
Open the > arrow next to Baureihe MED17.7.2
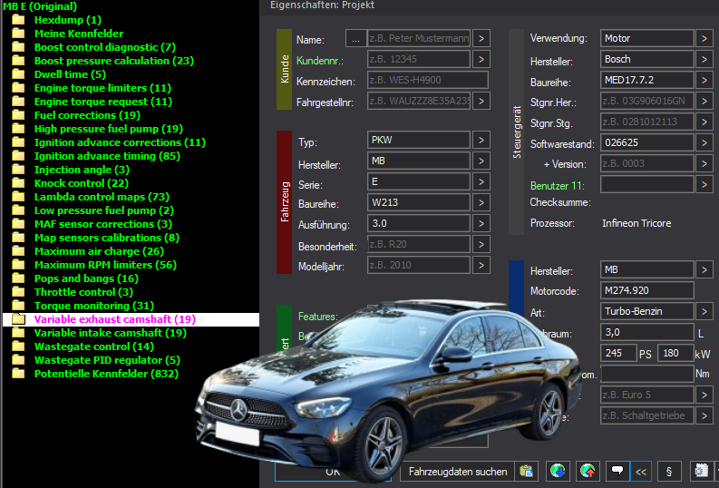coord(704,80)
